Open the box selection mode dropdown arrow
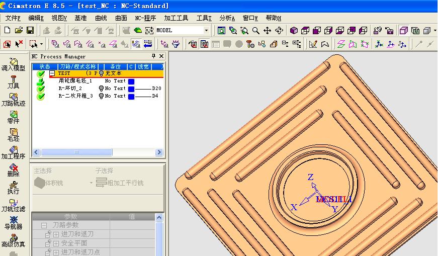Screen dimensions: 438x256 pyautogui.click(x=42, y=44)
